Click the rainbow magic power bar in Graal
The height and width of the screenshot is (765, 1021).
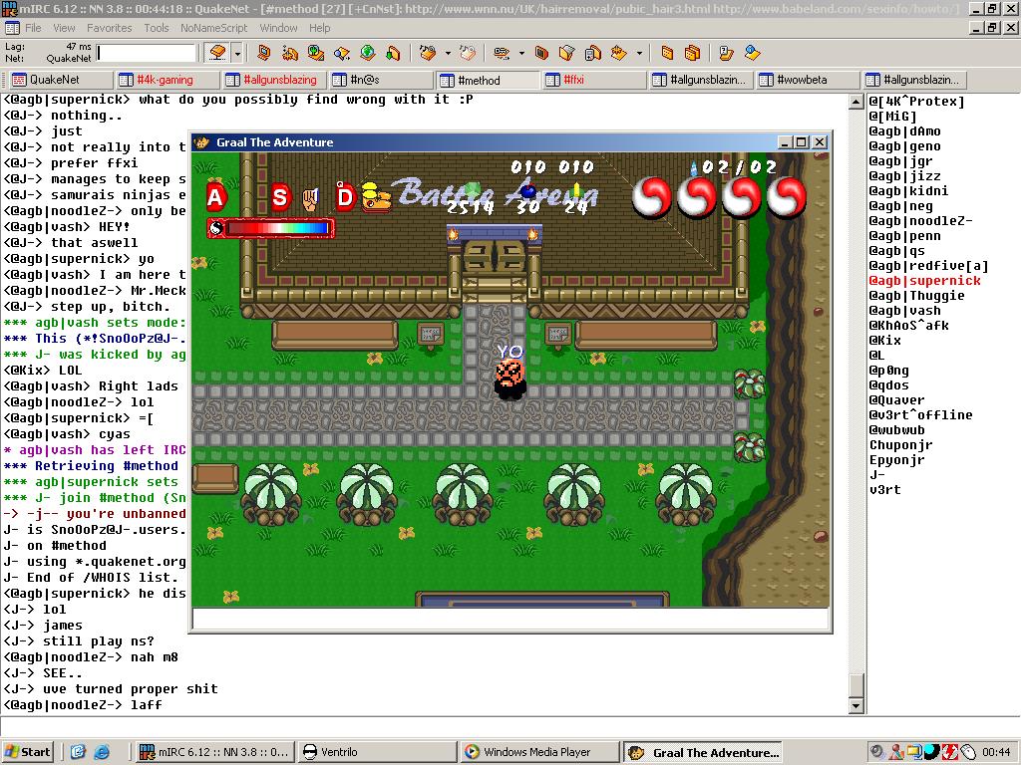click(271, 228)
